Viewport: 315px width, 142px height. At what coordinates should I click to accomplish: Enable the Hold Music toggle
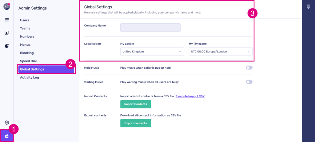[x=249, y=67]
